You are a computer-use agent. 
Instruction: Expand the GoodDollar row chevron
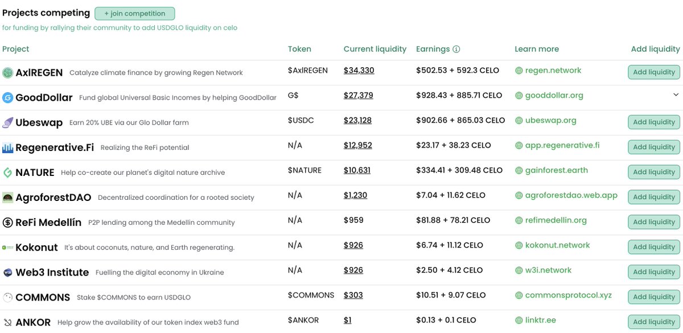point(676,94)
